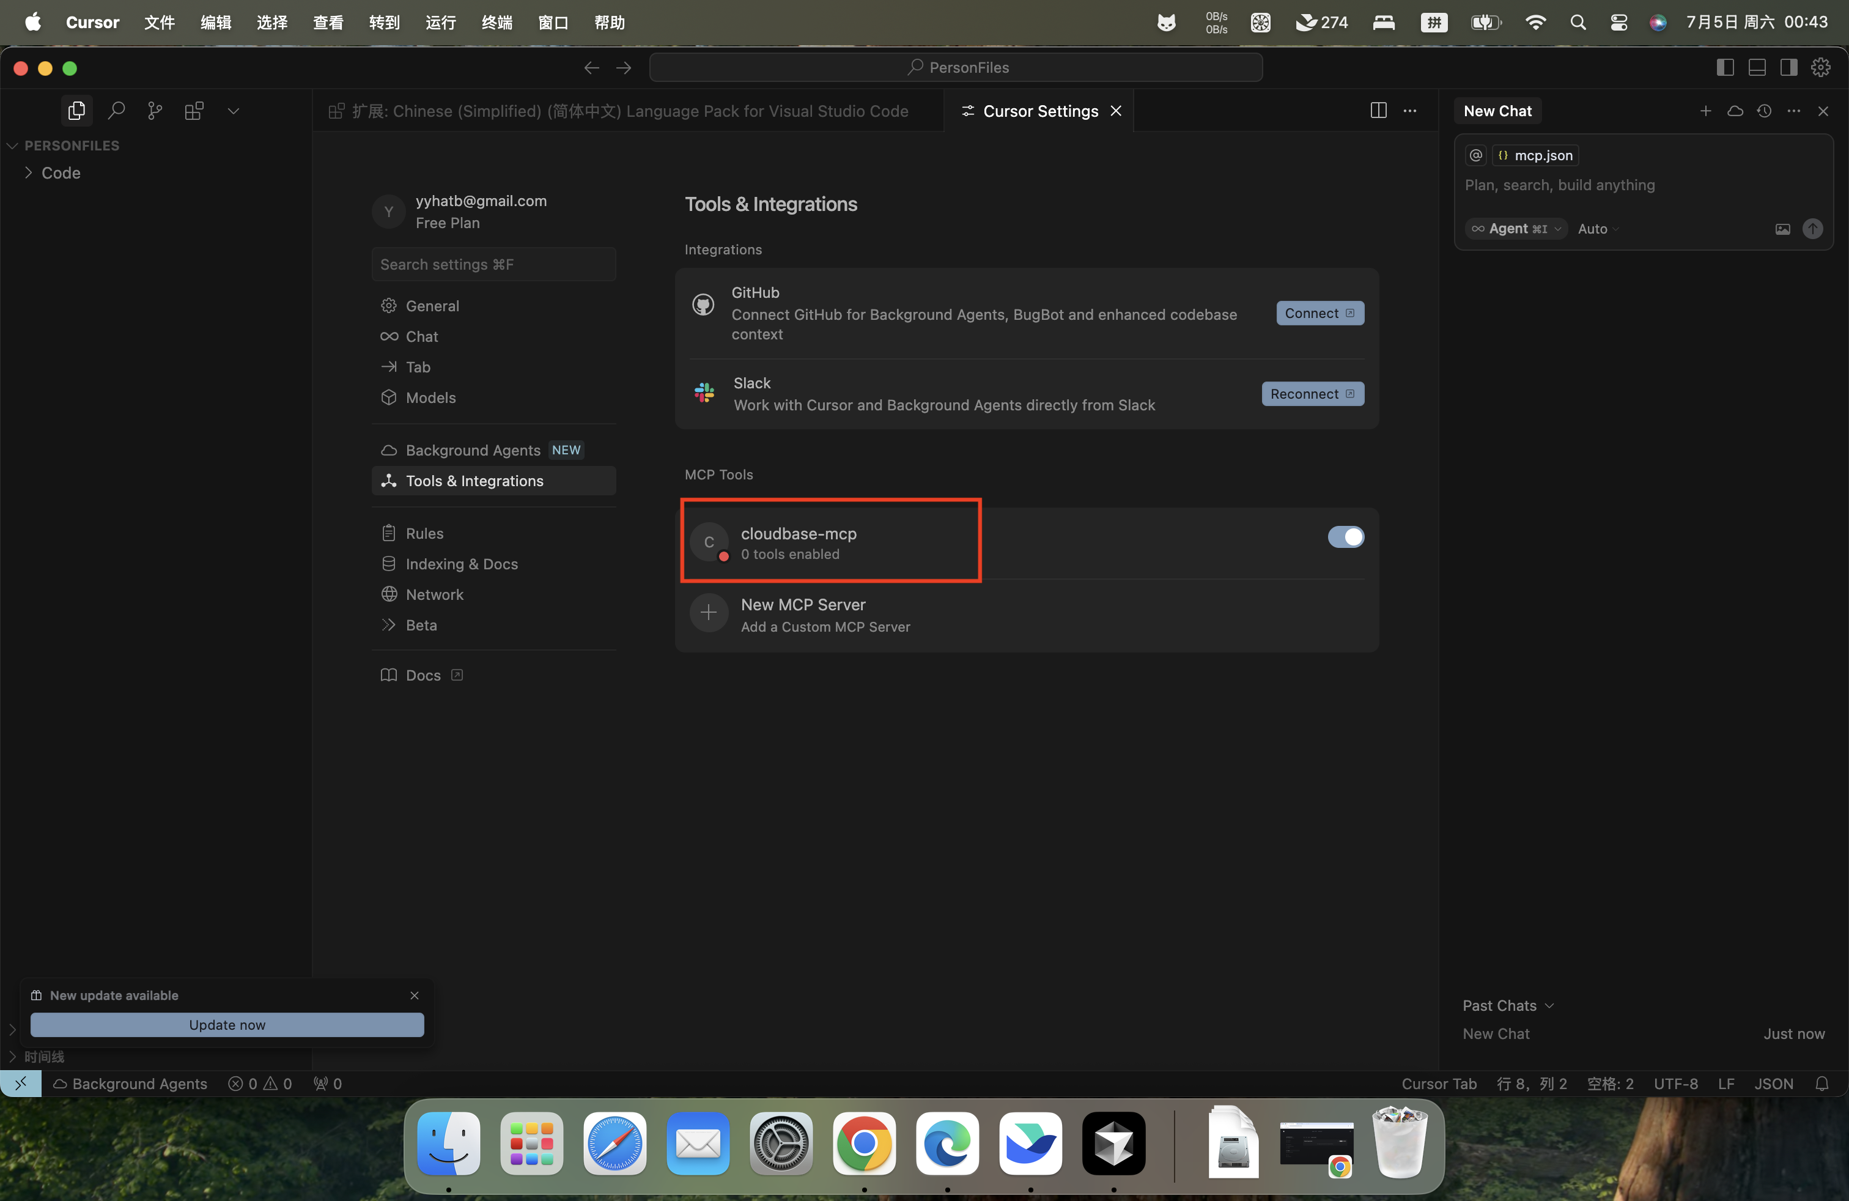Open Chat settings section
1849x1201 pixels.
tap(493, 336)
